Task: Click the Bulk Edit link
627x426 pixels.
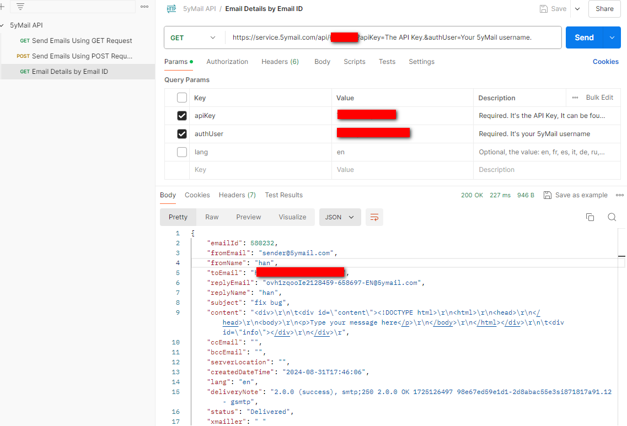Action: (x=599, y=98)
